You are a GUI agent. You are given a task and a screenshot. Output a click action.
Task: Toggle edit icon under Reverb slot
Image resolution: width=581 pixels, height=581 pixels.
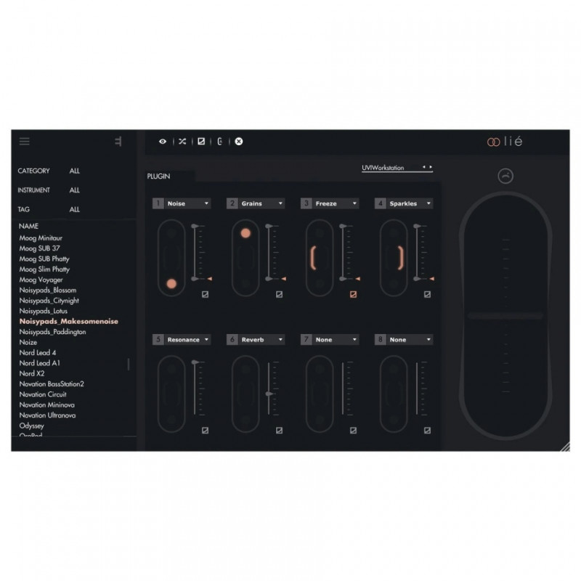pyautogui.click(x=279, y=430)
